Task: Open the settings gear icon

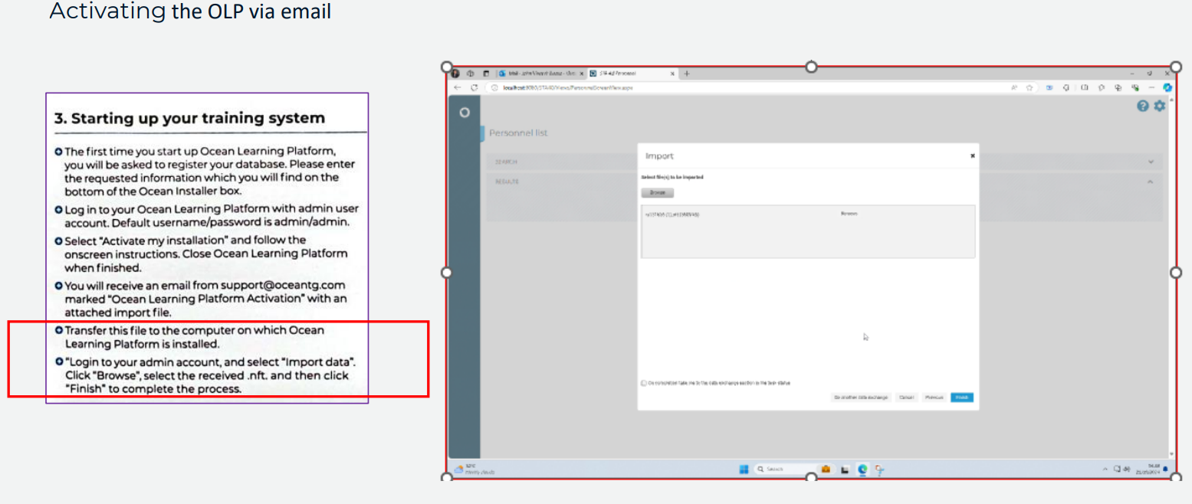Action: [x=1159, y=106]
